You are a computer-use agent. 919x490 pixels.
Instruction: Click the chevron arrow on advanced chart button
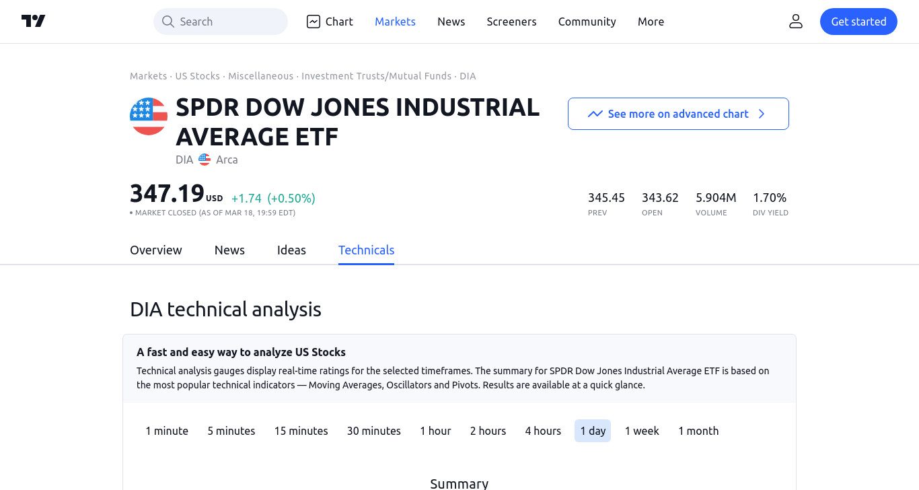[x=762, y=114]
